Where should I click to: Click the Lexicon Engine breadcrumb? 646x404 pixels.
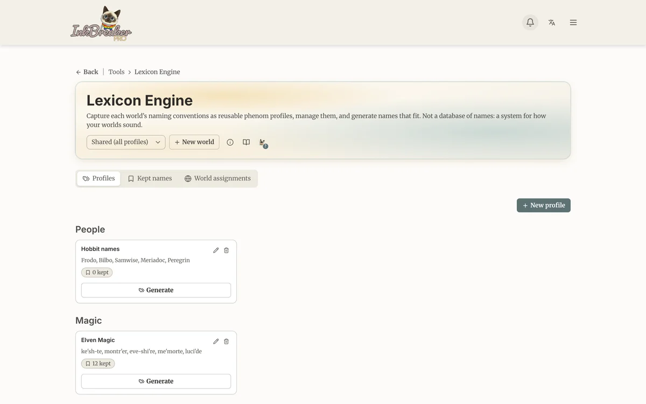click(157, 72)
